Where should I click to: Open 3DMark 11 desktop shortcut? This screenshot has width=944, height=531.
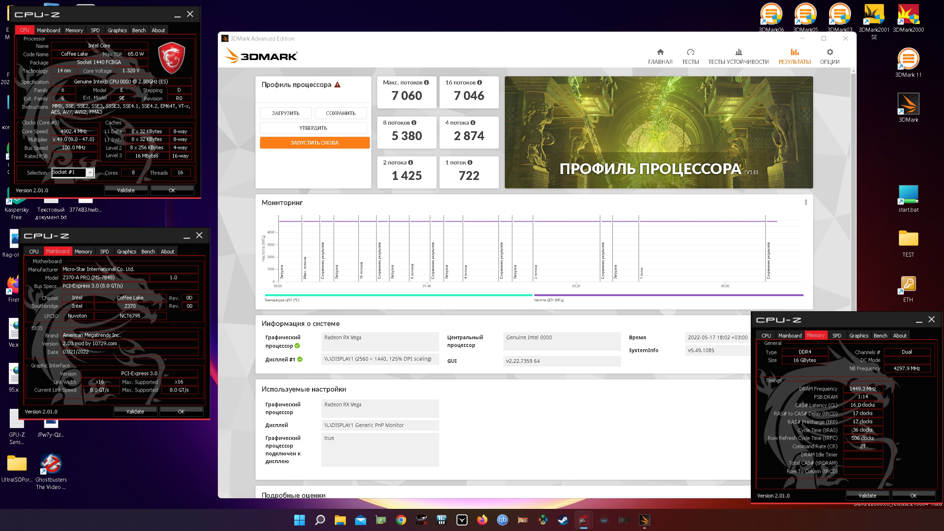(908, 63)
